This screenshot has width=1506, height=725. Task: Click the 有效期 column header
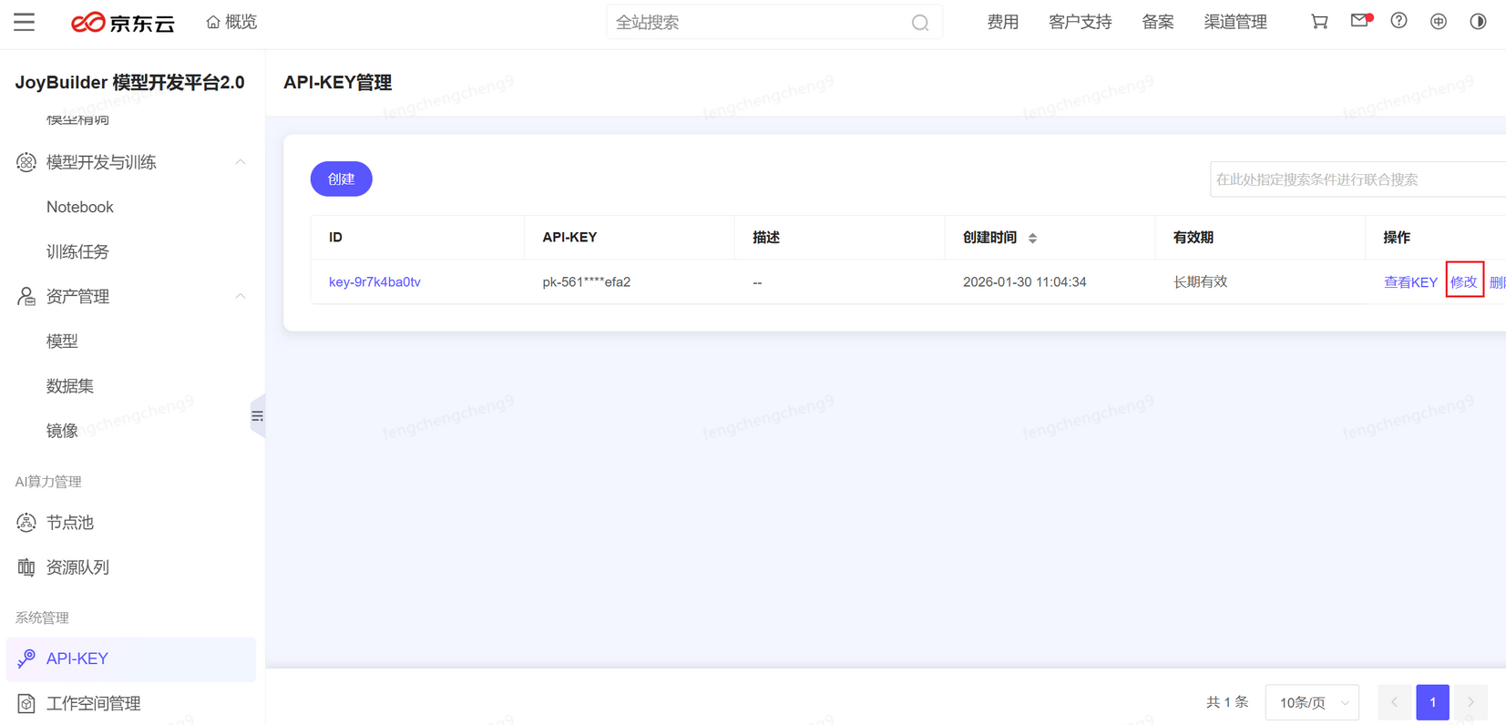point(1193,237)
